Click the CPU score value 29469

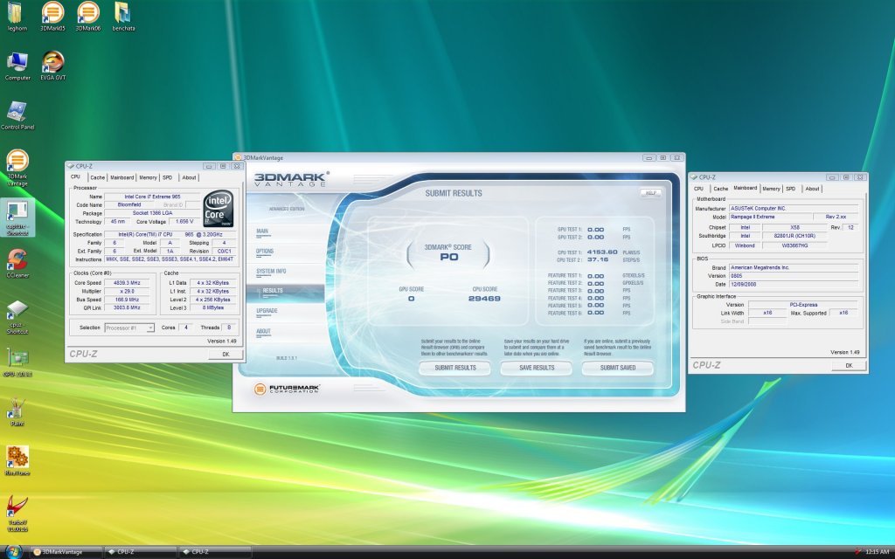pyautogui.click(x=484, y=299)
